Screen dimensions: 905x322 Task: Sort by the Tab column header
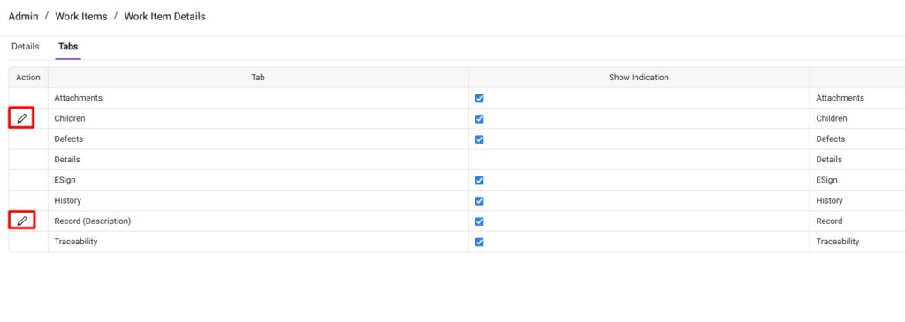coord(258,77)
